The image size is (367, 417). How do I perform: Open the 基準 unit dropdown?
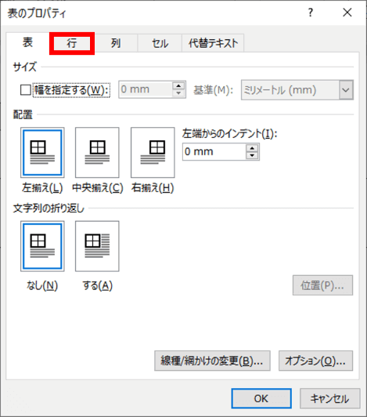346,90
